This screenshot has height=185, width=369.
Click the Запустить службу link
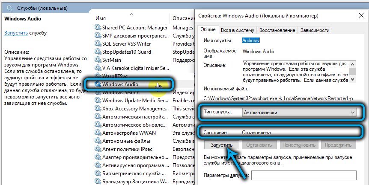pyautogui.click(x=16, y=33)
